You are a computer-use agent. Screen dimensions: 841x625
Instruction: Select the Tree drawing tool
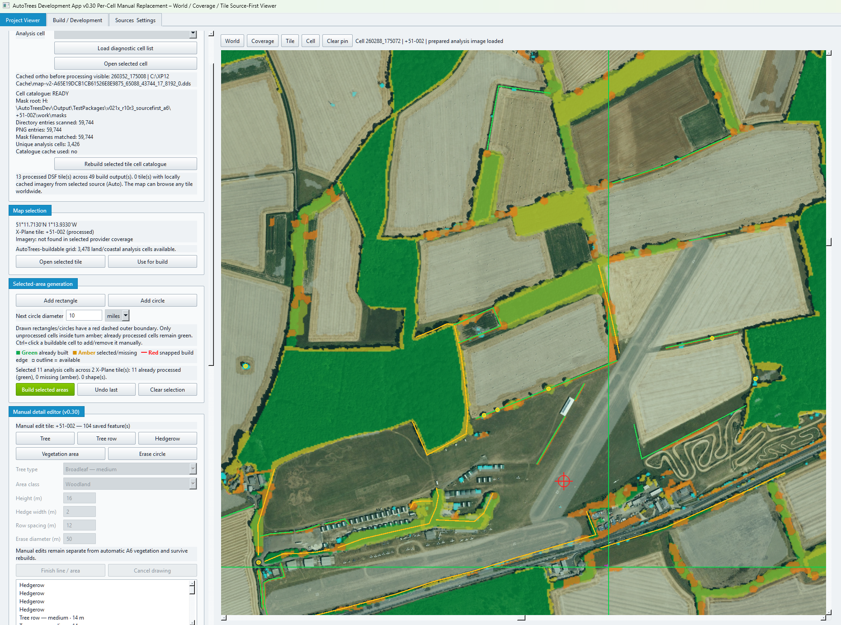pos(45,439)
